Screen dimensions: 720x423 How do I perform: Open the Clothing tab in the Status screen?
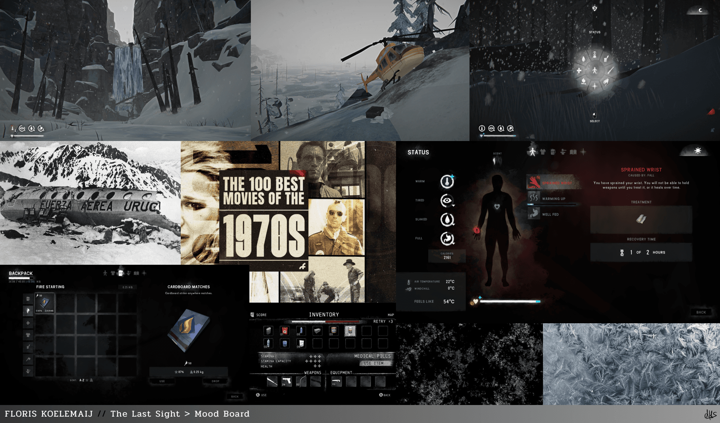(x=543, y=152)
